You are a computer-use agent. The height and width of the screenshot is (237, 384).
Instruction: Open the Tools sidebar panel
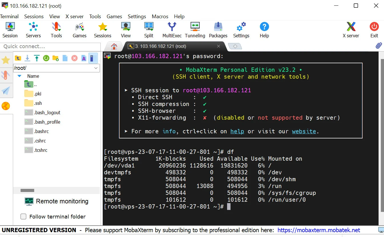pyautogui.click(x=6, y=75)
